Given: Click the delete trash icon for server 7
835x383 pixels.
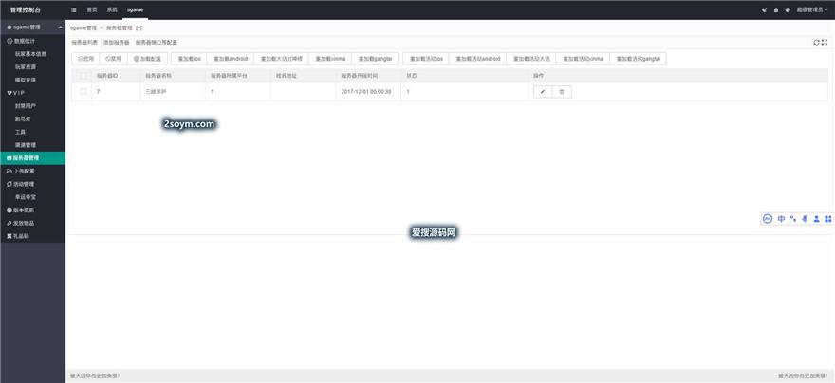Looking at the screenshot, I should tap(562, 91).
